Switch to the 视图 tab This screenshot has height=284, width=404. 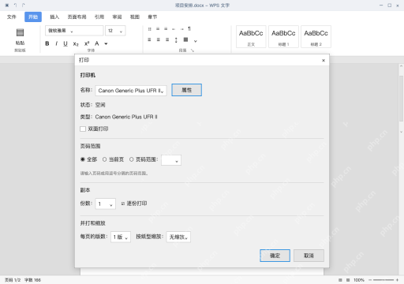[135, 17]
